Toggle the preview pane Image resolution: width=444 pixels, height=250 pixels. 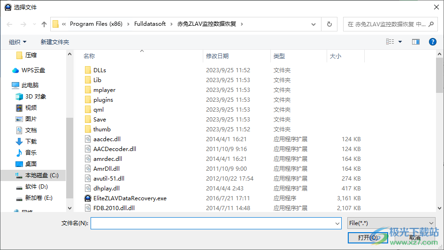pyautogui.click(x=416, y=42)
